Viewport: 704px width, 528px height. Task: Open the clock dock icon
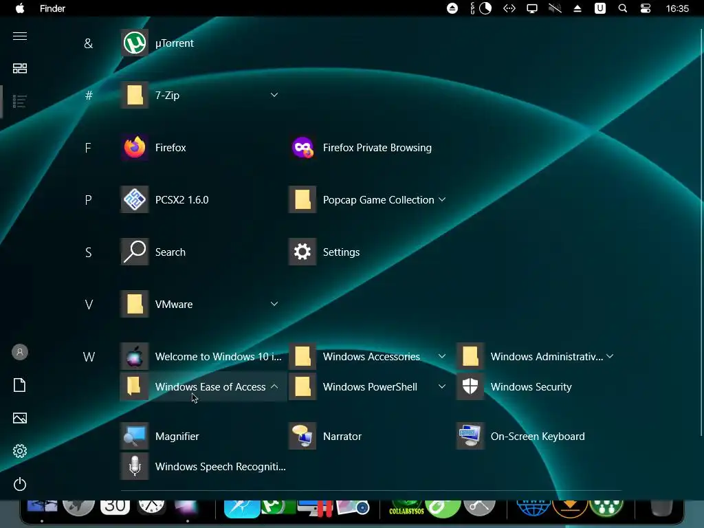tap(151, 507)
